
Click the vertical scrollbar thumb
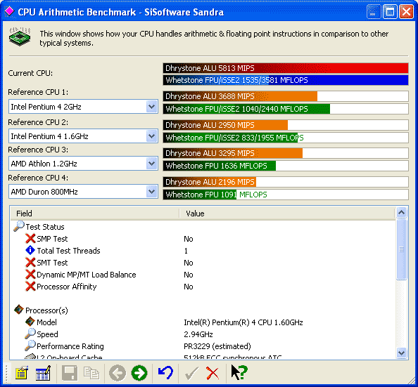[401, 249]
